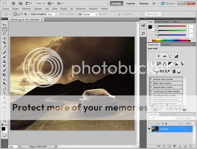Pick the Eyedropper tool
This screenshot has width=197, height=149.
[x=4, y=47]
